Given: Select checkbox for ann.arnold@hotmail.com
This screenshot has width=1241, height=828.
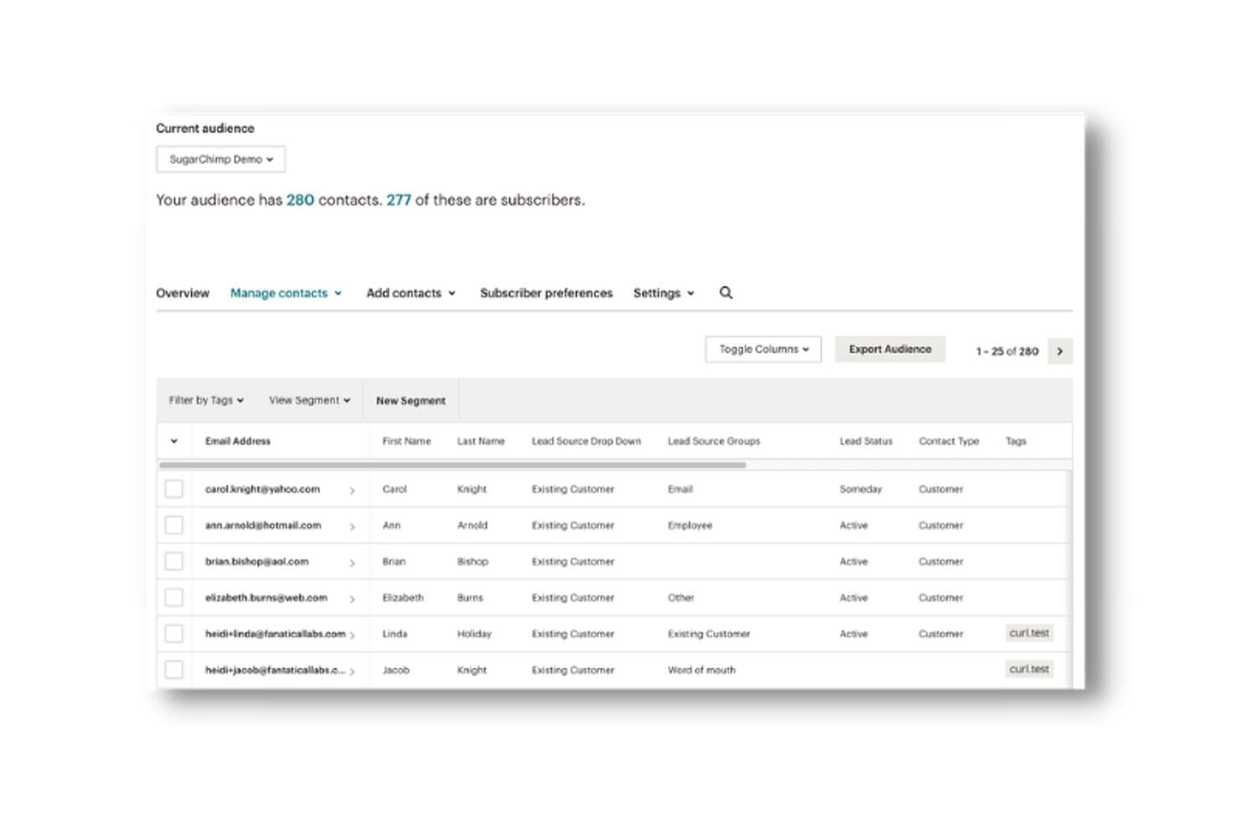Looking at the screenshot, I should pos(174,525).
